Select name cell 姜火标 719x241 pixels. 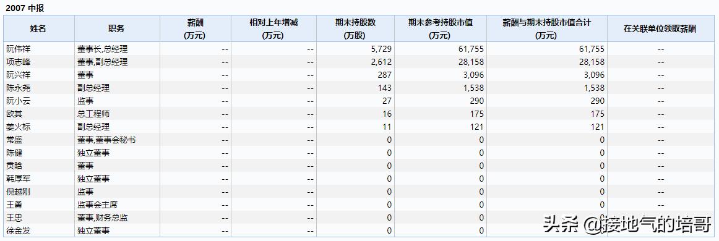click(x=18, y=127)
